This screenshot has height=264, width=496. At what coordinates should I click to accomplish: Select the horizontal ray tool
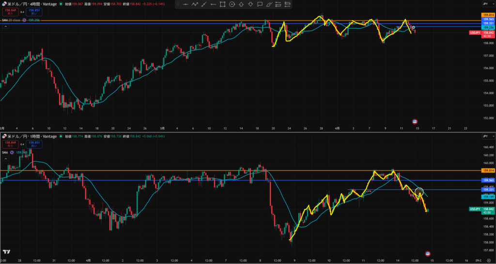[x=213, y=4]
